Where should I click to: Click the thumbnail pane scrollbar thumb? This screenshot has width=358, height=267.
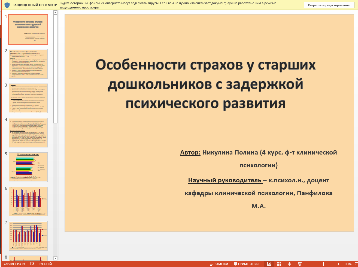point(56,69)
